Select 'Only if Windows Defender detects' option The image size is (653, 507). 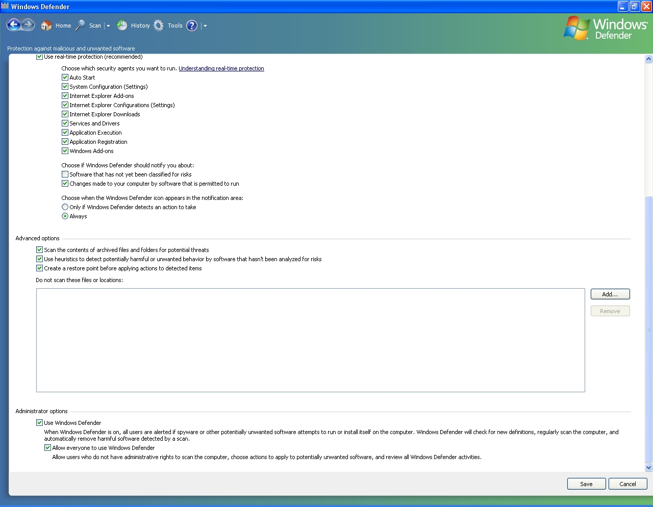(x=65, y=207)
